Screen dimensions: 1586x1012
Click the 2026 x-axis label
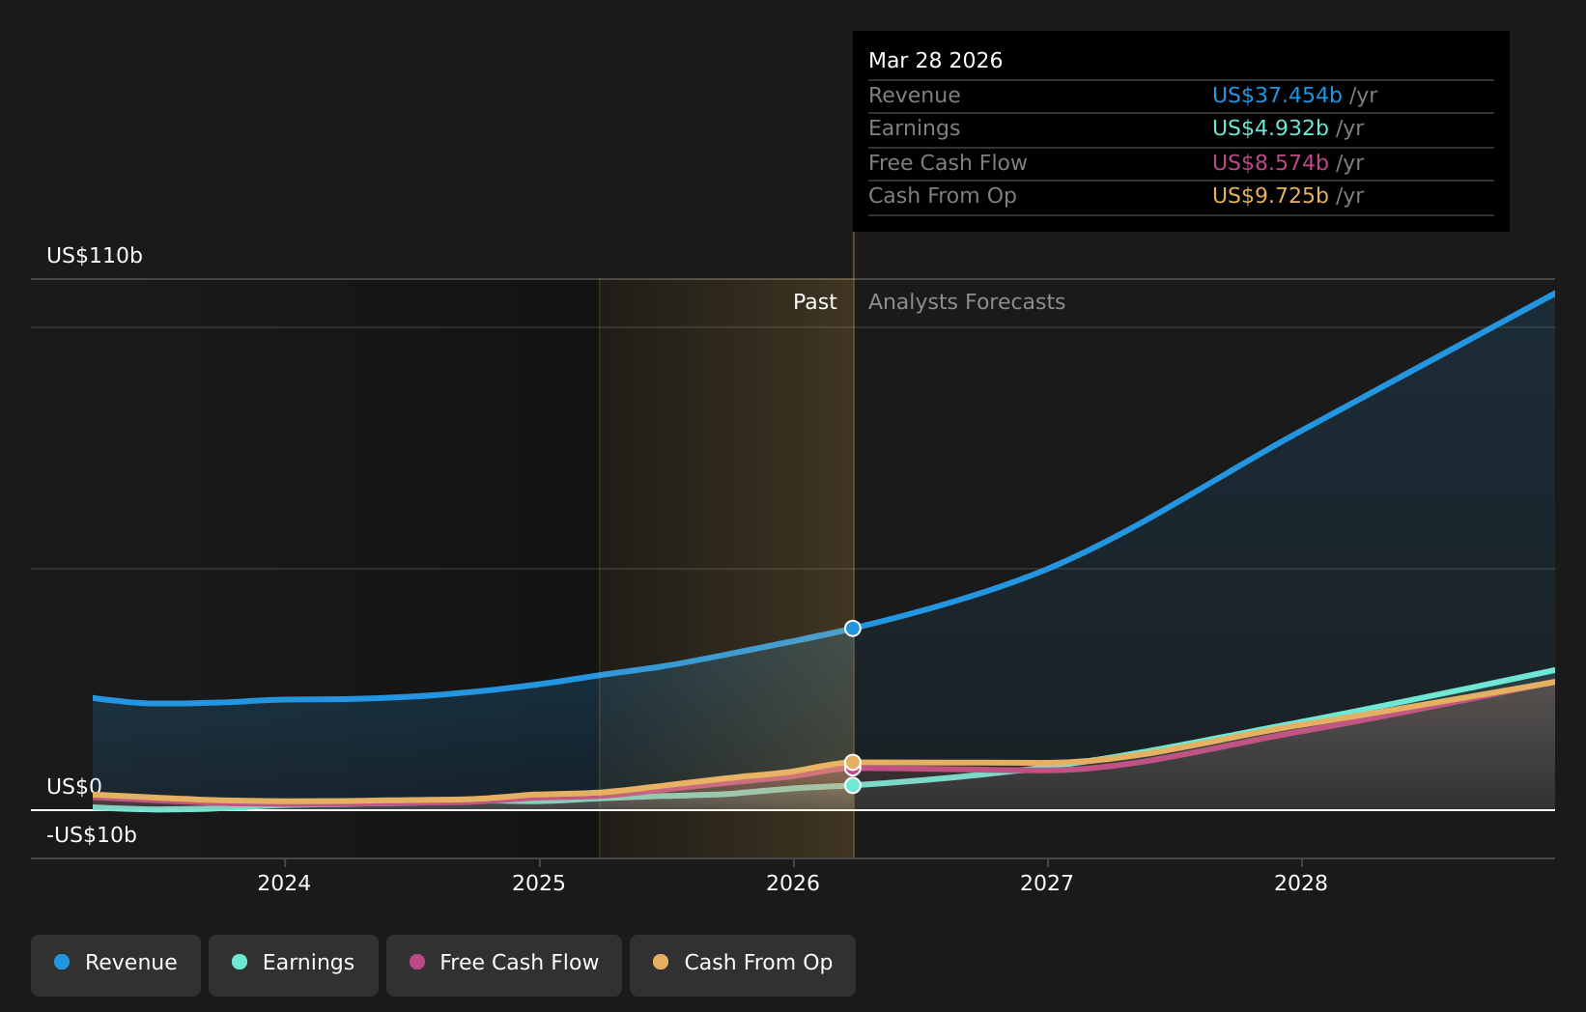coord(793,884)
